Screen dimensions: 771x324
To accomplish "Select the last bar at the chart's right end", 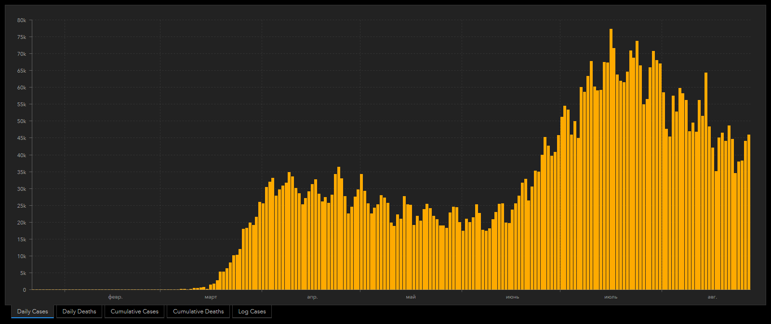I will 749,212.
